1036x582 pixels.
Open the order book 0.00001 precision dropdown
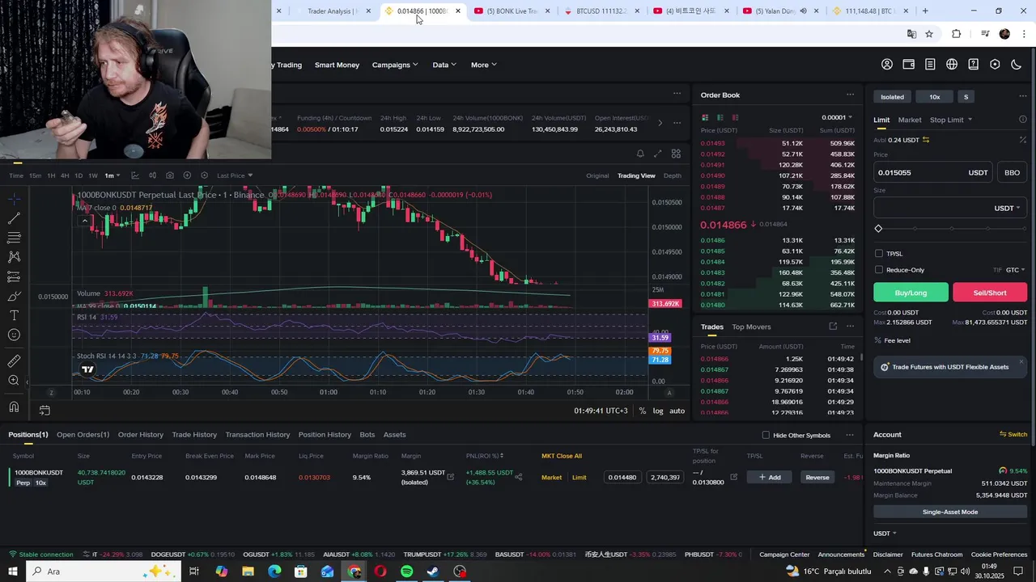coord(838,117)
